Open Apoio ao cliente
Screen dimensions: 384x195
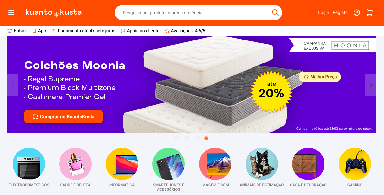[140, 31]
